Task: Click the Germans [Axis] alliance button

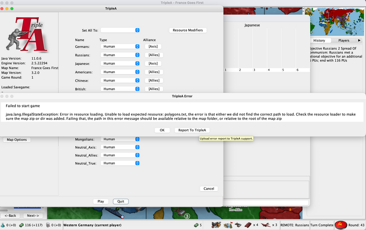Action: pyautogui.click(x=153, y=46)
